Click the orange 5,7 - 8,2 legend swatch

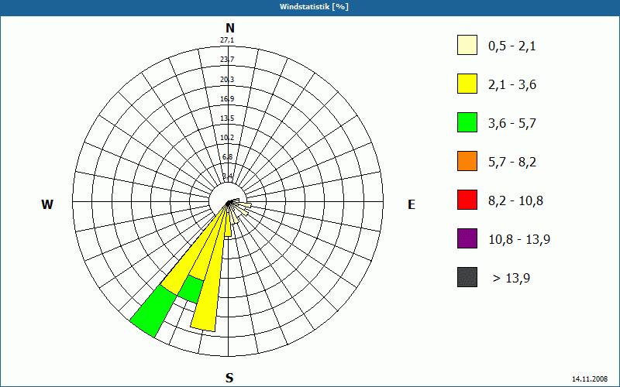click(x=467, y=161)
